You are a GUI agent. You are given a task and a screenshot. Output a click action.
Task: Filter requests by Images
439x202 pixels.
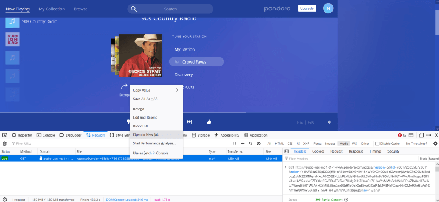330,144
